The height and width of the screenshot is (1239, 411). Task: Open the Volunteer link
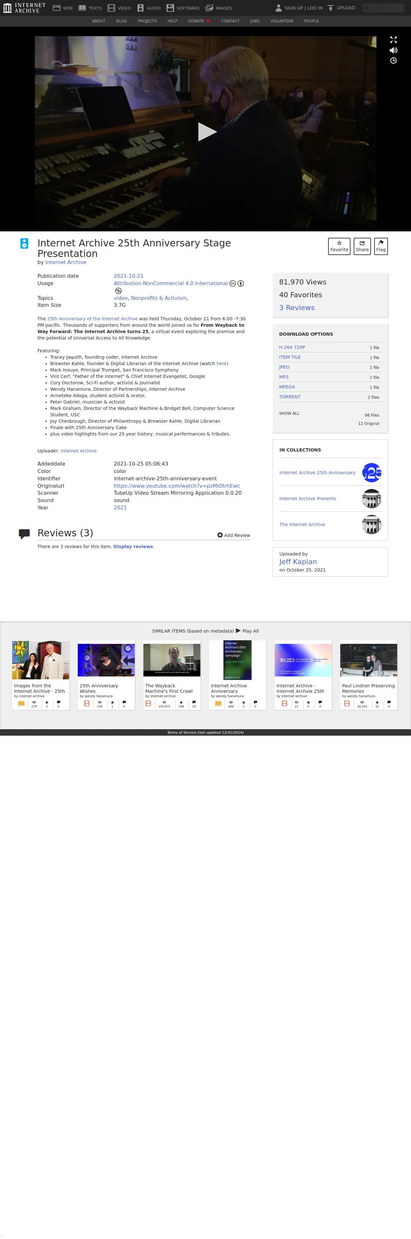coord(282,21)
